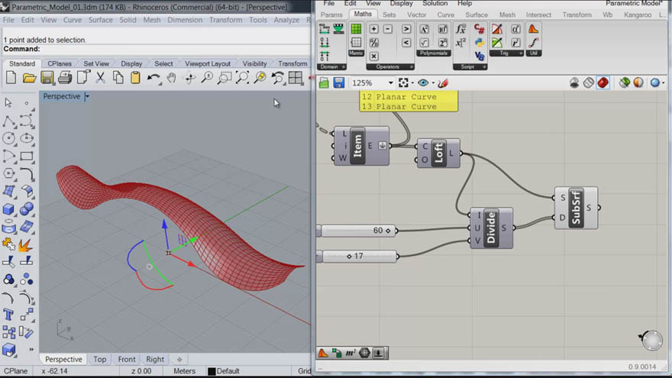This screenshot has width=672, height=378.
Task: Click the Default layer status field
Action: tap(228, 371)
